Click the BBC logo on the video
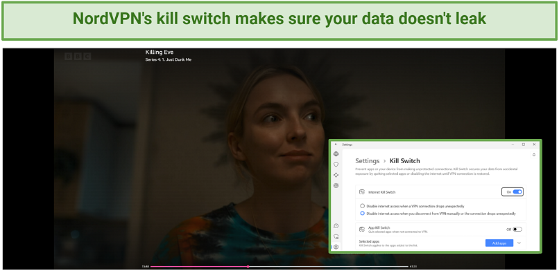 [x=78, y=56]
